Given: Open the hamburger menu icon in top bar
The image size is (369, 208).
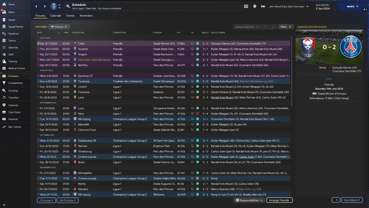Looking at the screenshot, I should (246, 6).
